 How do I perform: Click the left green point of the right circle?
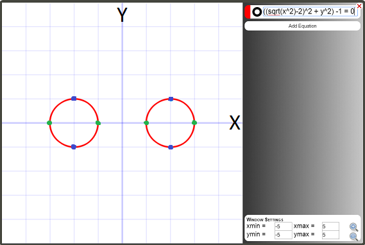(x=146, y=123)
